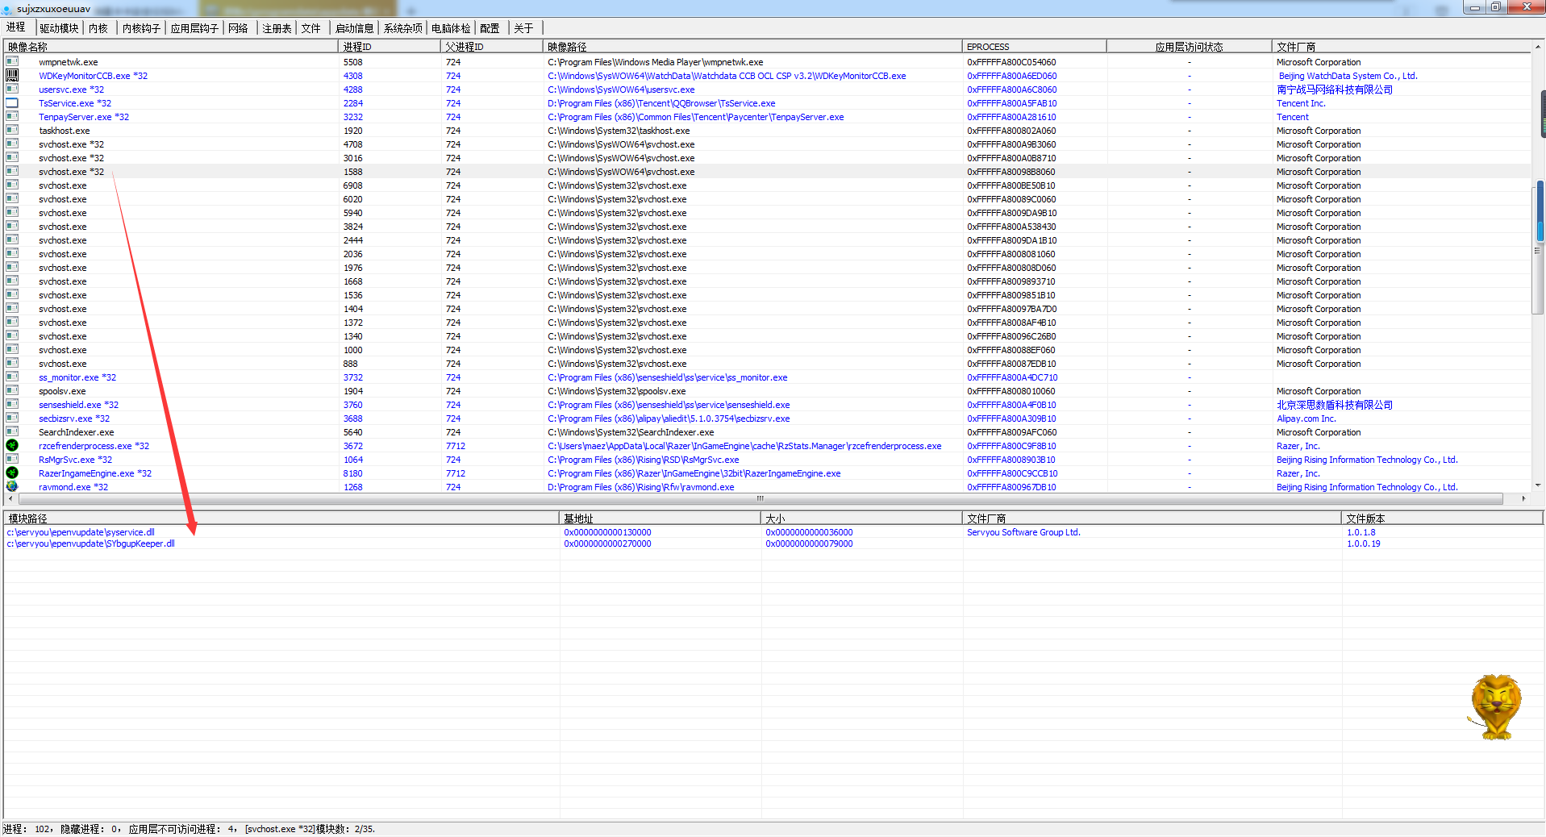The height and width of the screenshot is (837, 1546).
Task: Click the process list scroll-down arrow
Action: tap(1538, 485)
